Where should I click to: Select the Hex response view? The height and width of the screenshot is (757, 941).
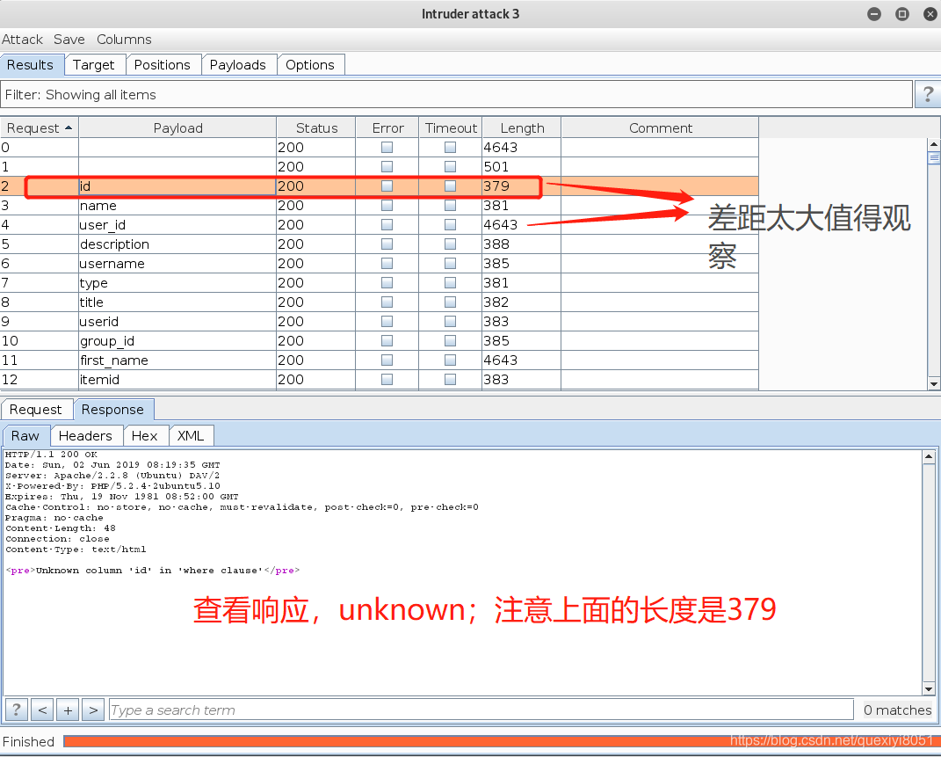click(x=145, y=436)
